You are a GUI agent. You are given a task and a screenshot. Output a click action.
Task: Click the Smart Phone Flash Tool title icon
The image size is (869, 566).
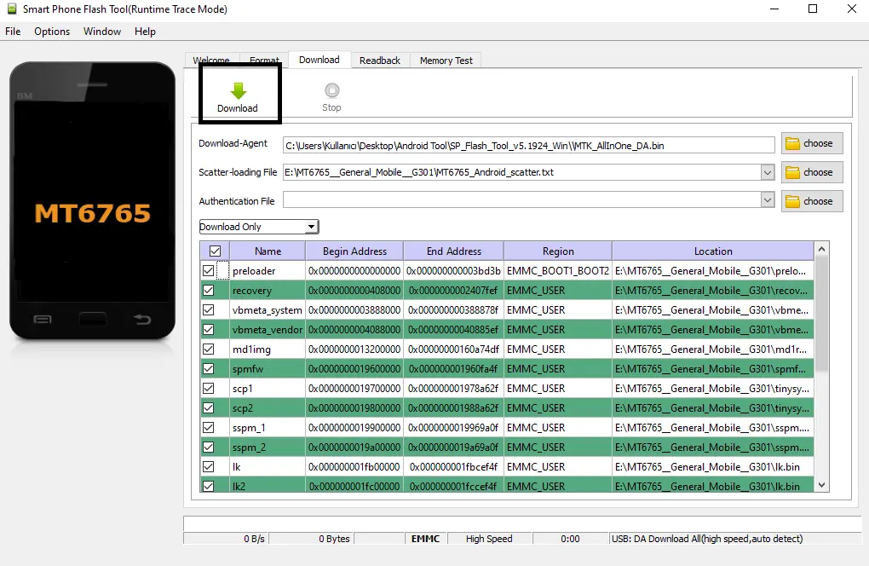click(x=12, y=9)
